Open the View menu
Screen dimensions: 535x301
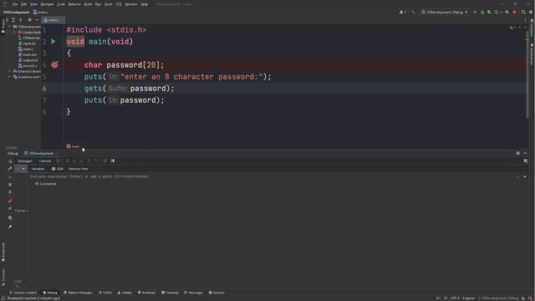[x=33, y=4]
